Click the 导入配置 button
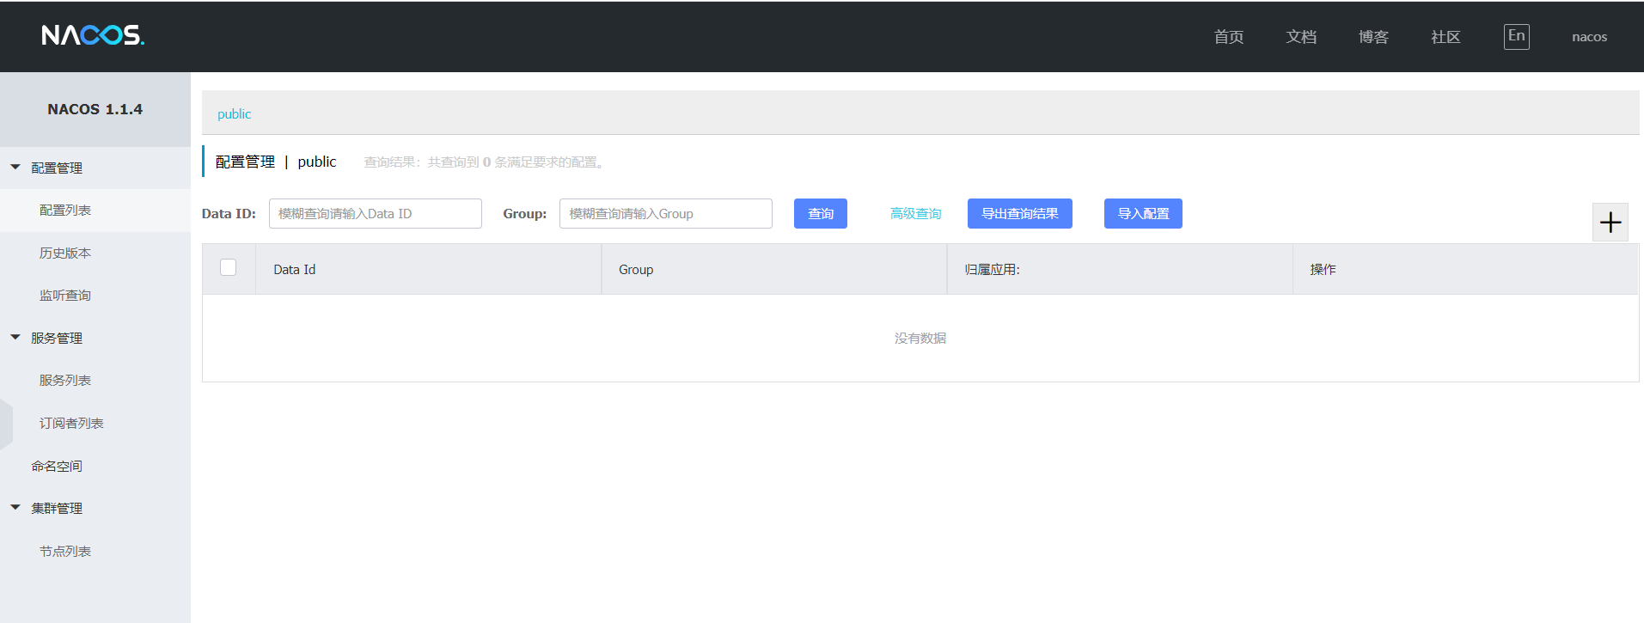The height and width of the screenshot is (623, 1644). tap(1143, 214)
